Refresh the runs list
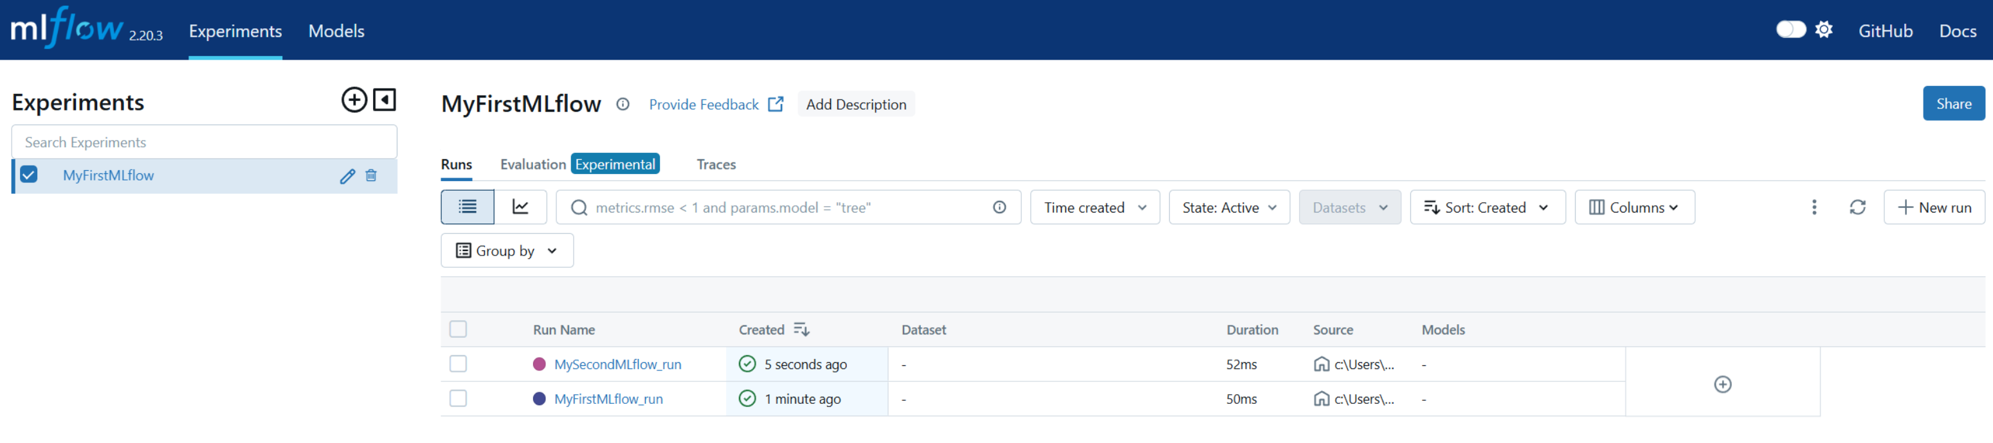This screenshot has height=443, width=1993. pos(1857,207)
